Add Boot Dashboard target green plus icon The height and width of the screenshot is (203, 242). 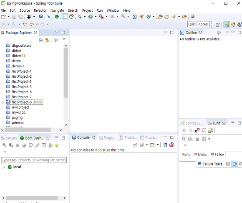coord(56,145)
